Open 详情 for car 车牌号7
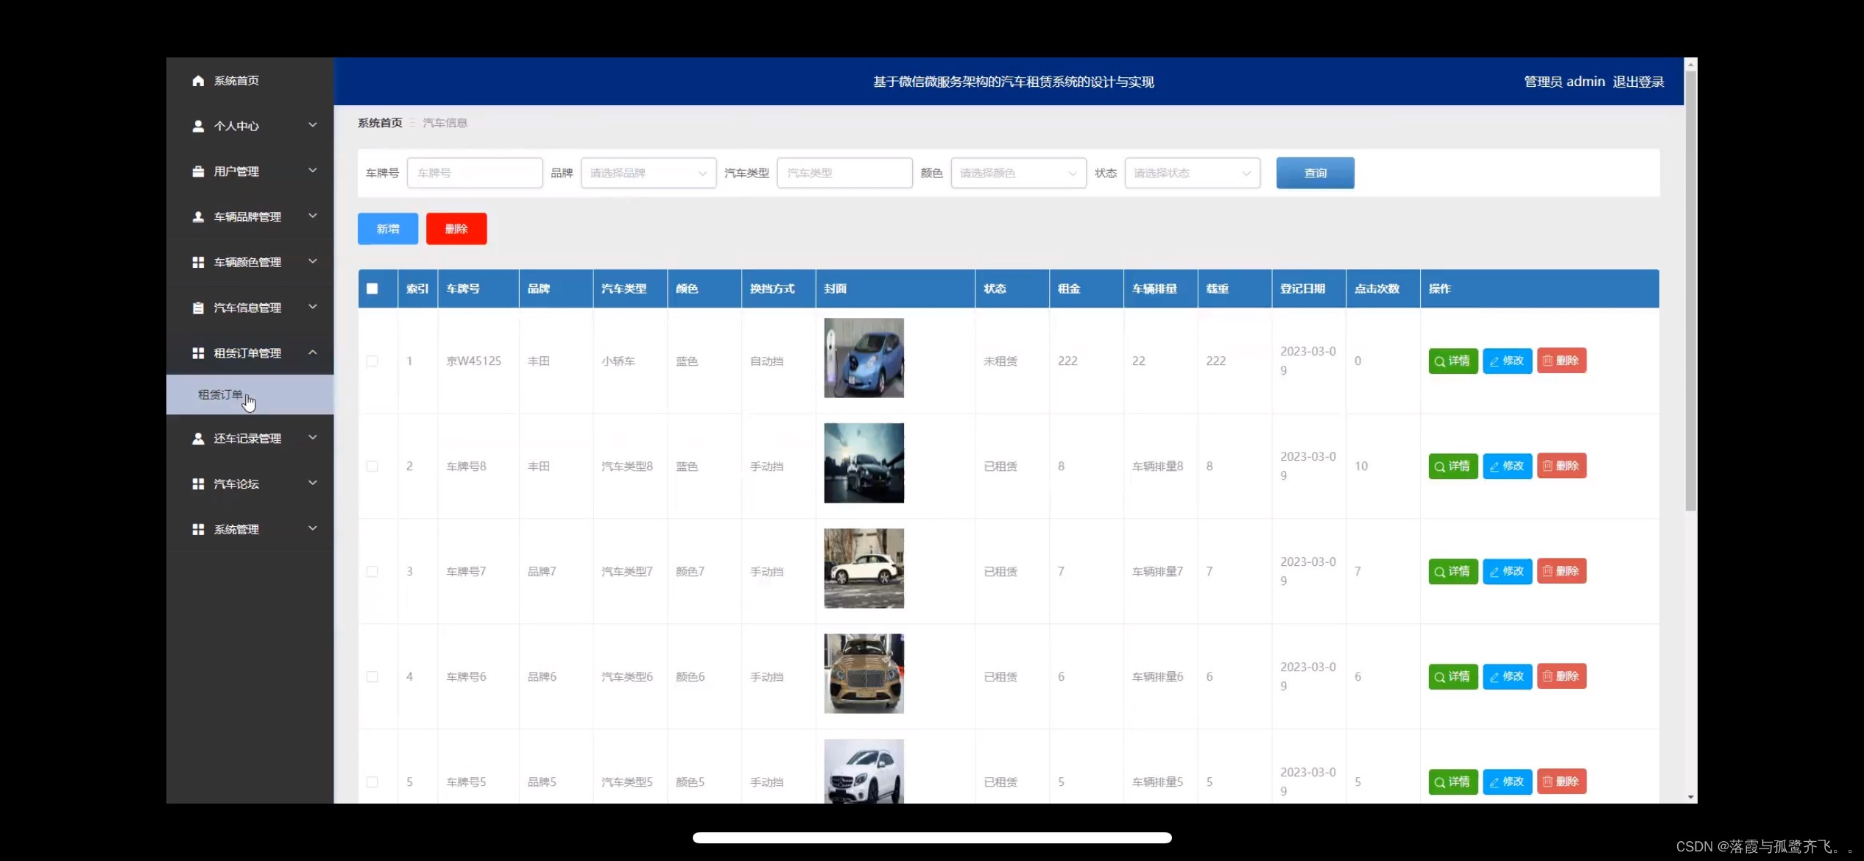 pos(1452,571)
